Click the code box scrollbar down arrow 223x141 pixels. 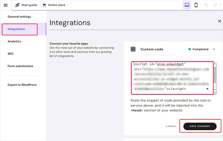pyautogui.click(x=215, y=90)
